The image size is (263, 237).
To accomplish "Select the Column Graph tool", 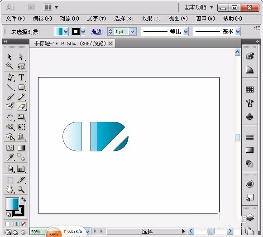I will pyautogui.click(x=21, y=169).
